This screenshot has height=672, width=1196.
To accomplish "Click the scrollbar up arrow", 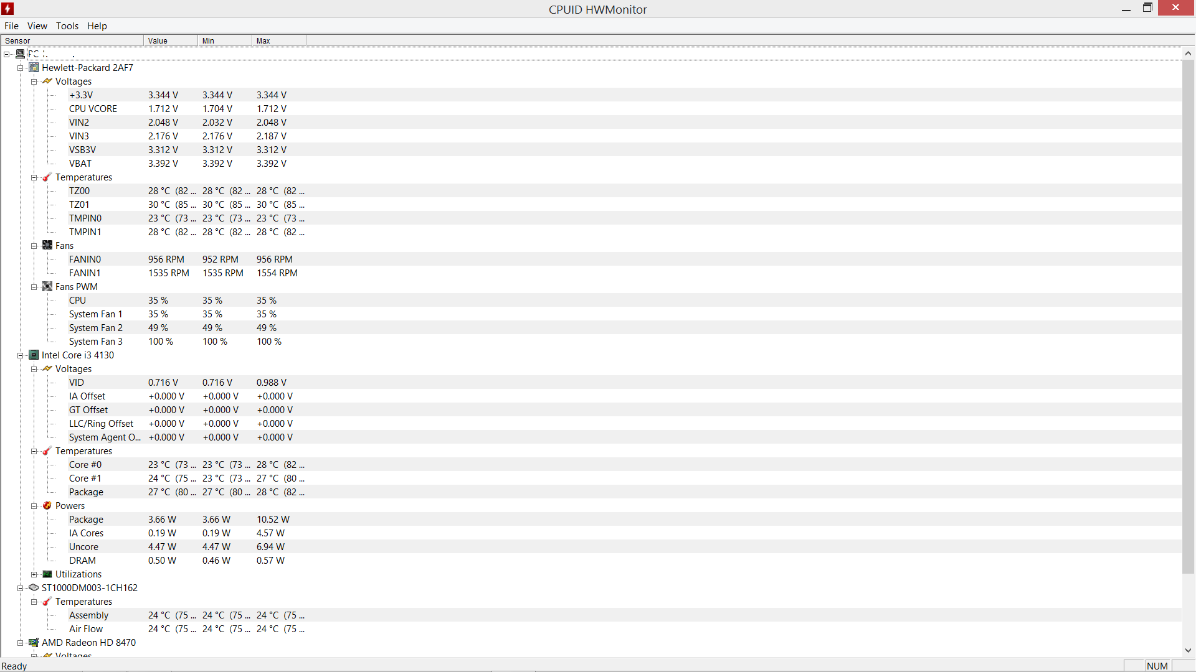I will pyautogui.click(x=1188, y=54).
